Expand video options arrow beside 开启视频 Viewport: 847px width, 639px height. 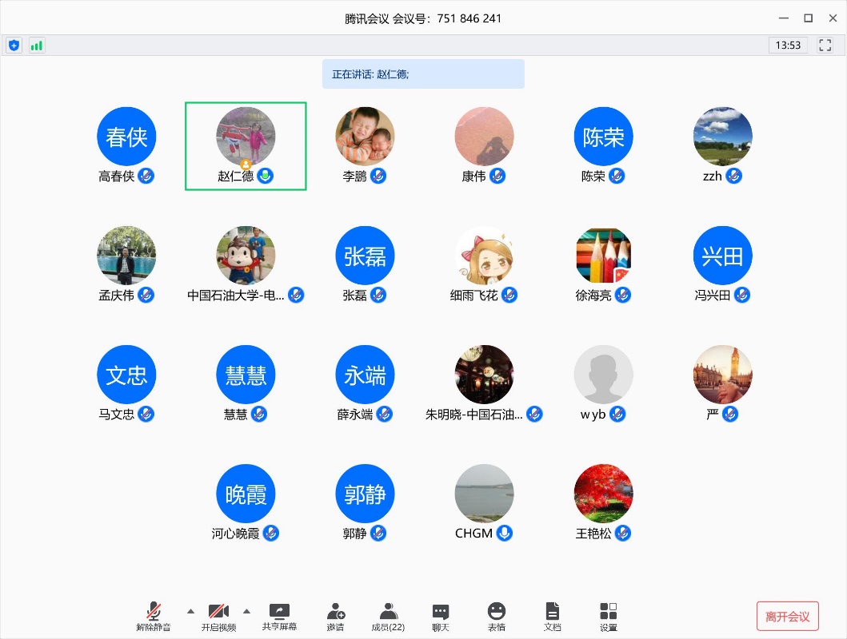point(246,611)
